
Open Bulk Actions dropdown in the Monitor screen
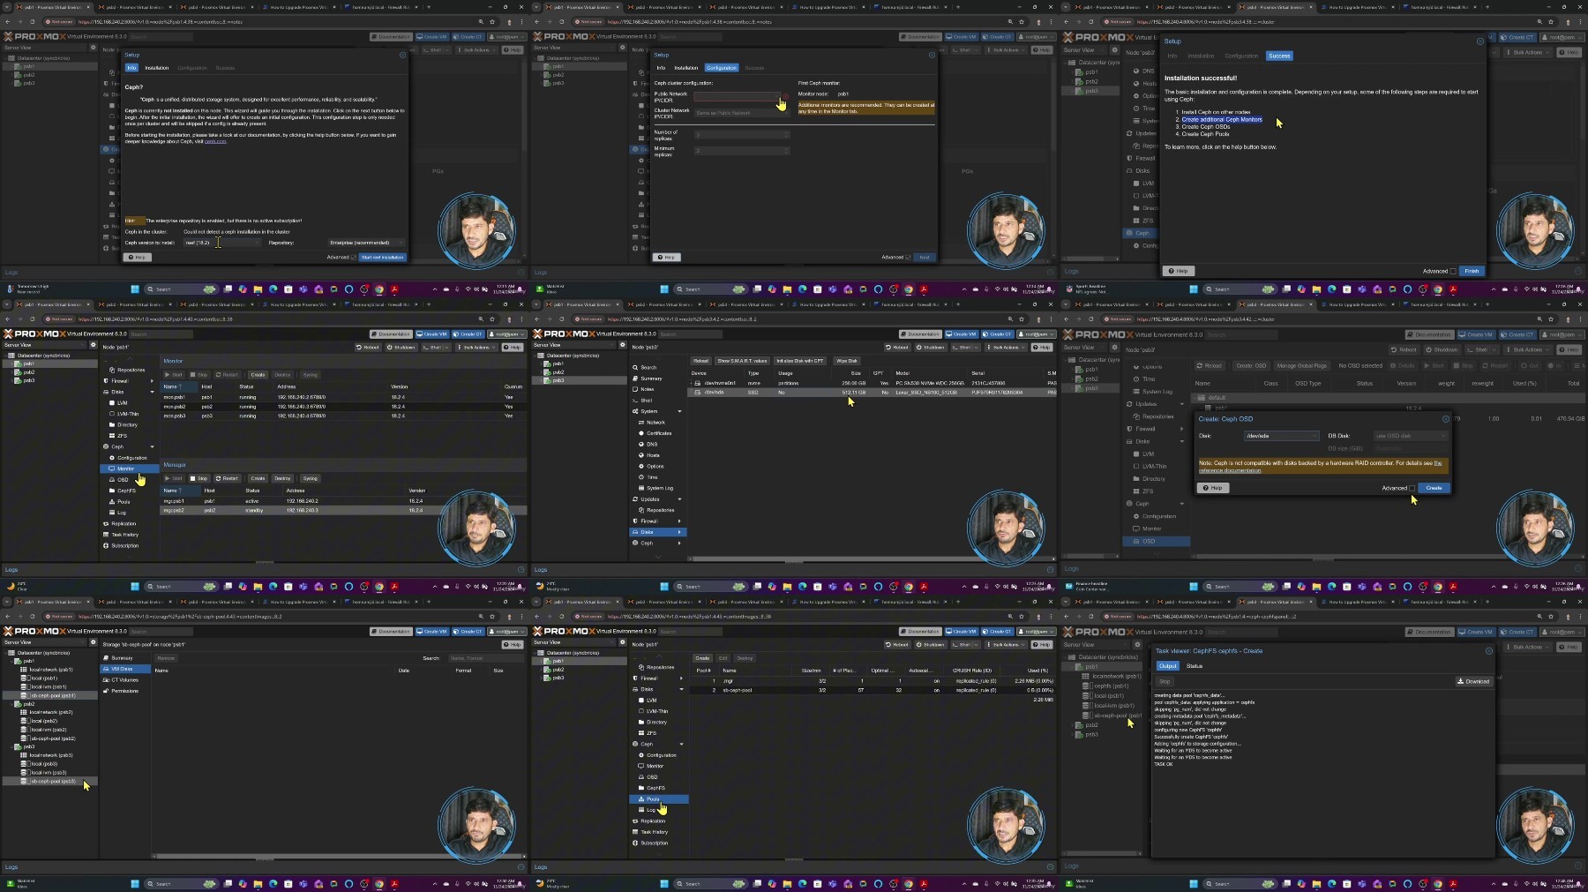(476, 348)
